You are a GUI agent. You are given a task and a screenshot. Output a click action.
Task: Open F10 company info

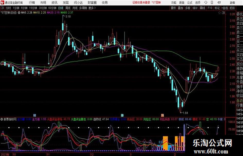(210, 8)
